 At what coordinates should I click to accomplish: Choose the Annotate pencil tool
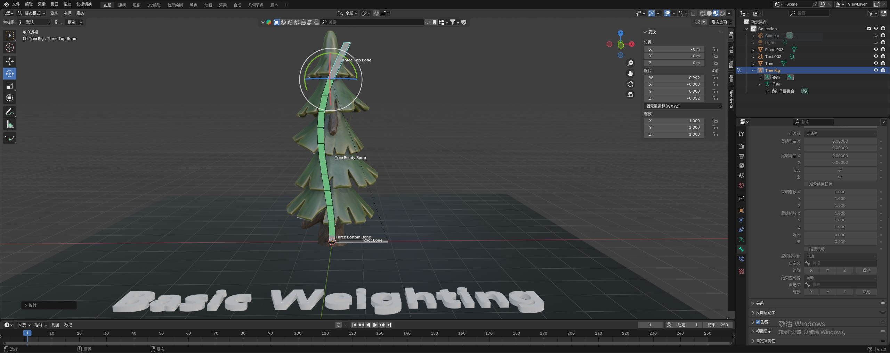pos(10,112)
